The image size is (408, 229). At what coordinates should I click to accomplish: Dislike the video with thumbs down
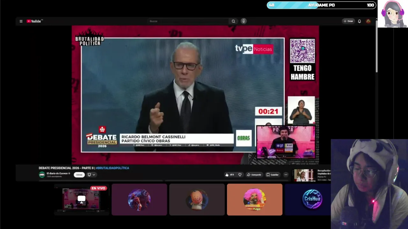240,175
